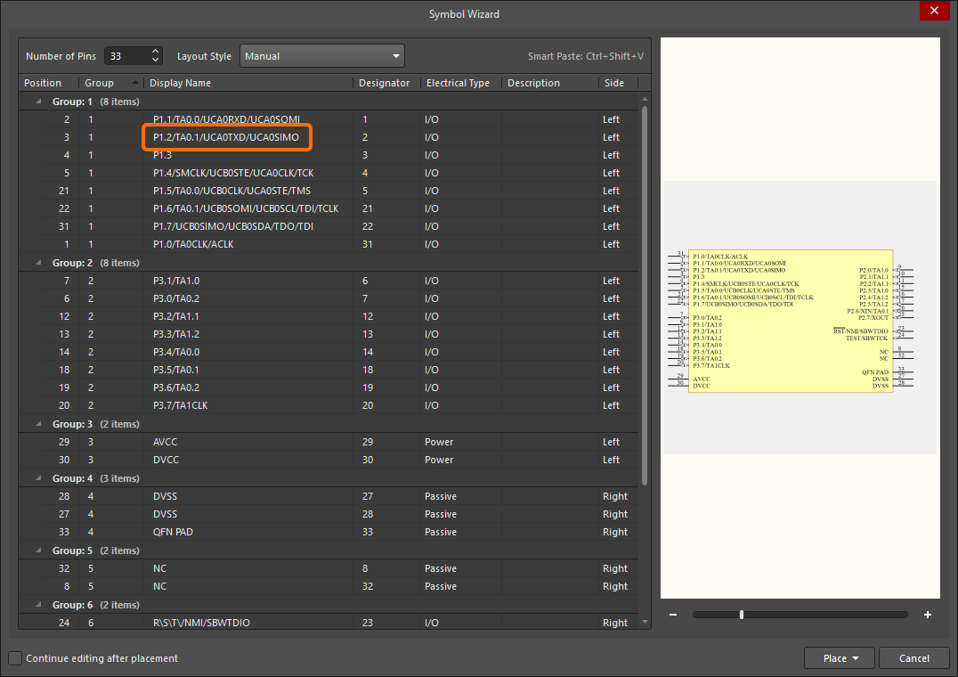This screenshot has width=958, height=677.
Task: Zoom out preview with minus icon
Action: pos(673,615)
